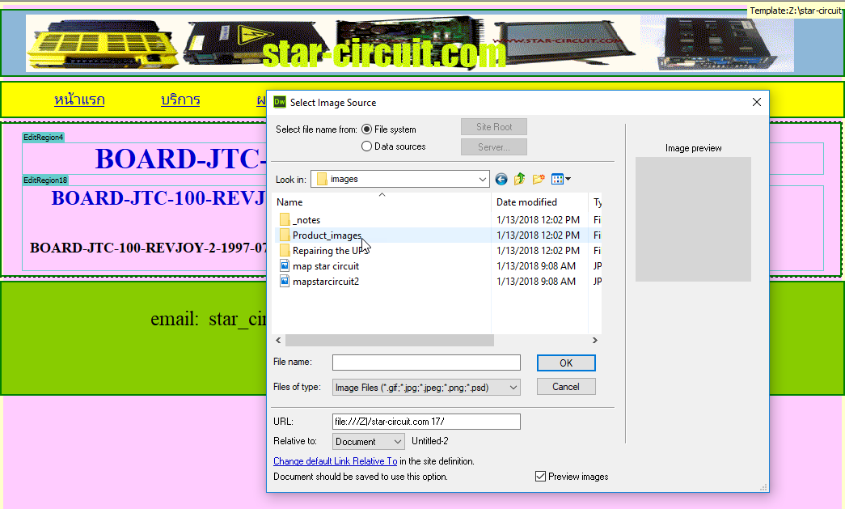Select the Data sources radio button
Image resolution: width=845 pixels, height=509 pixels.
tap(366, 146)
